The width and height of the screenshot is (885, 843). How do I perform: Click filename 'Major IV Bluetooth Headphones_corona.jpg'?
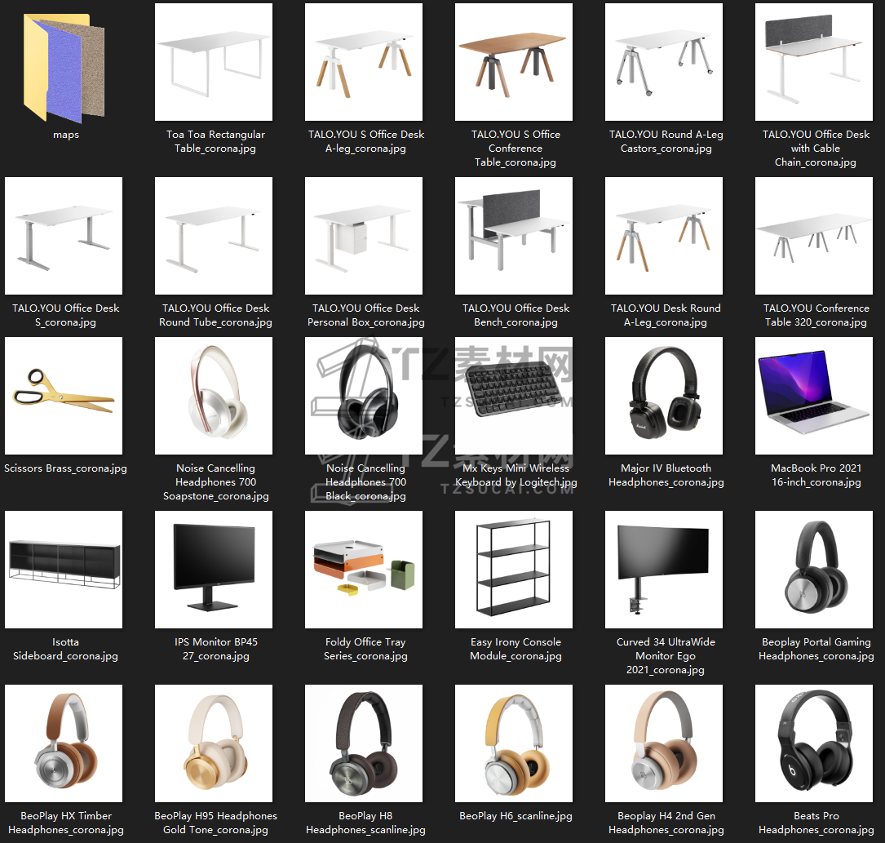pyautogui.click(x=666, y=475)
